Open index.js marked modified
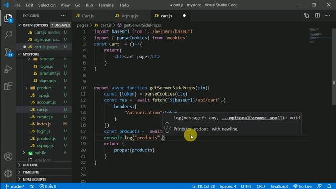The width and height of the screenshot is (336, 189). coord(44,124)
